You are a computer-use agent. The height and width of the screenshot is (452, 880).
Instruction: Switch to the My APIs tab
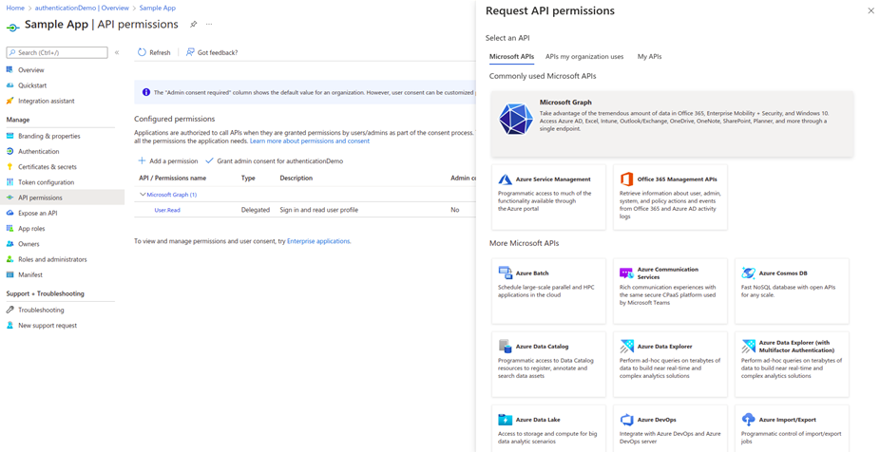[x=649, y=57]
